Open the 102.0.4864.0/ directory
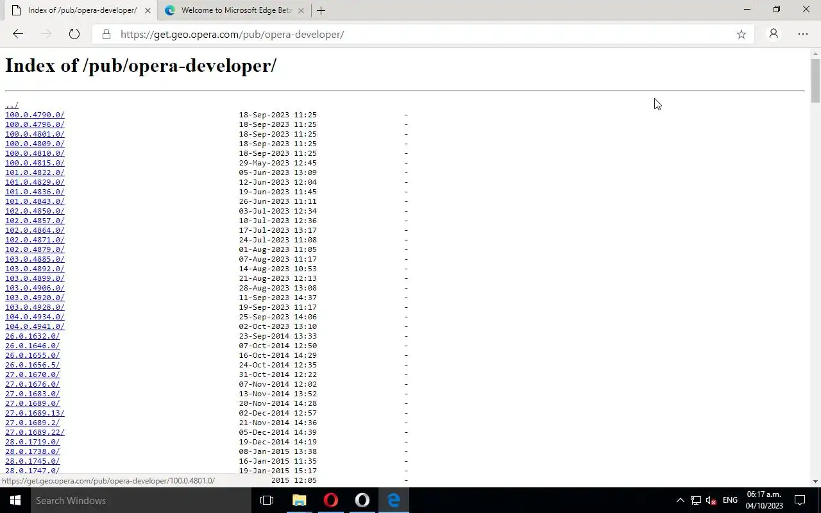821x513 pixels. point(35,230)
